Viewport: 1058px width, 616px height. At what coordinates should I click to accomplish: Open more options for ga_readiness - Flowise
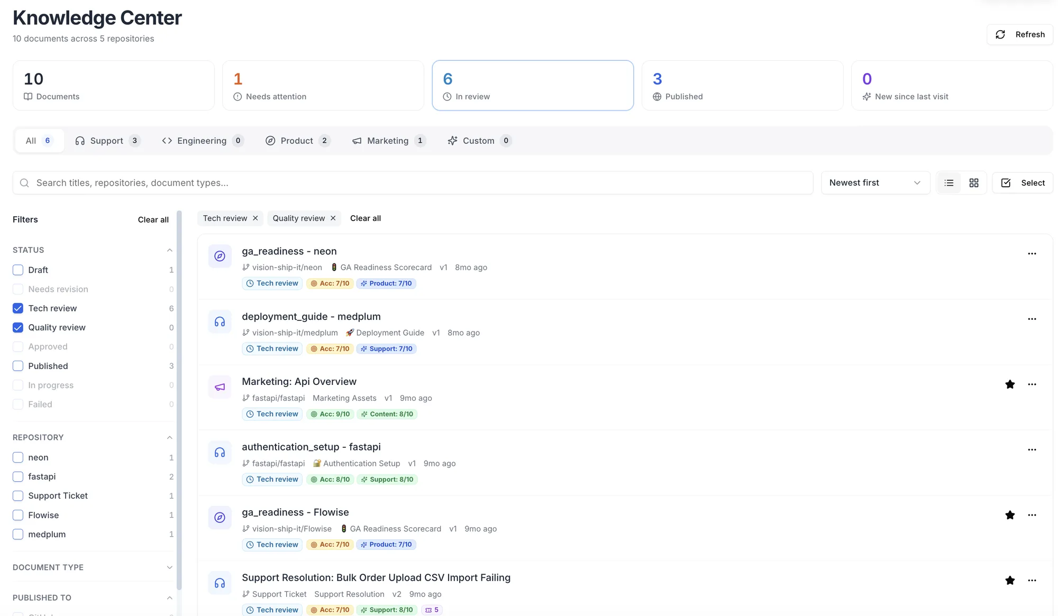pos(1032,515)
